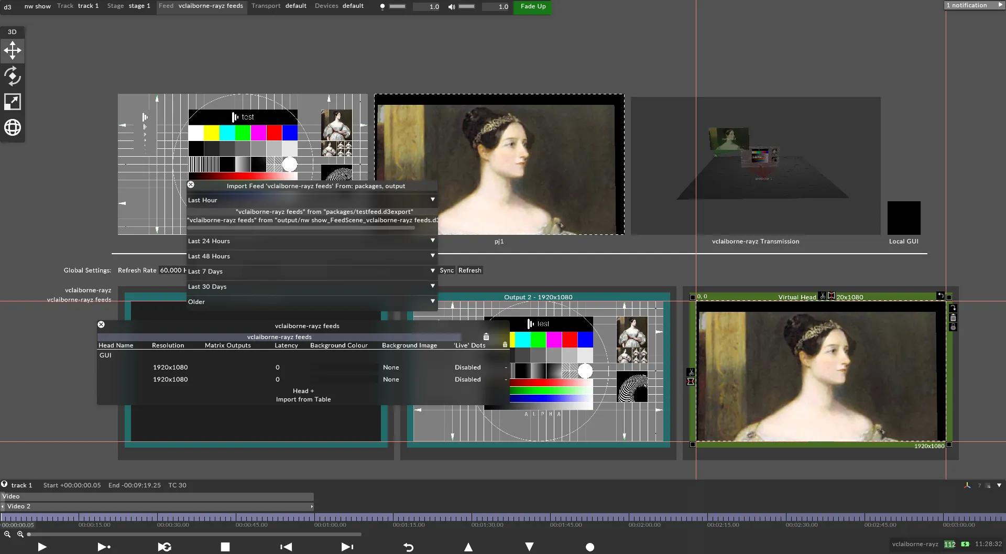Select the rotate tool in the left toolbar
Image resolution: width=1006 pixels, height=554 pixels.
coord(13,77)
